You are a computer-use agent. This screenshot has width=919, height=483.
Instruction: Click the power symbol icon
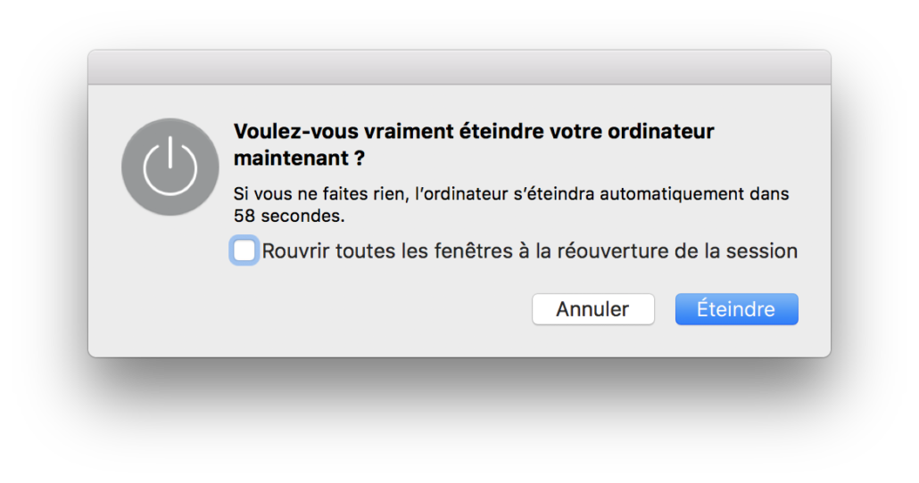click(170, 167)
